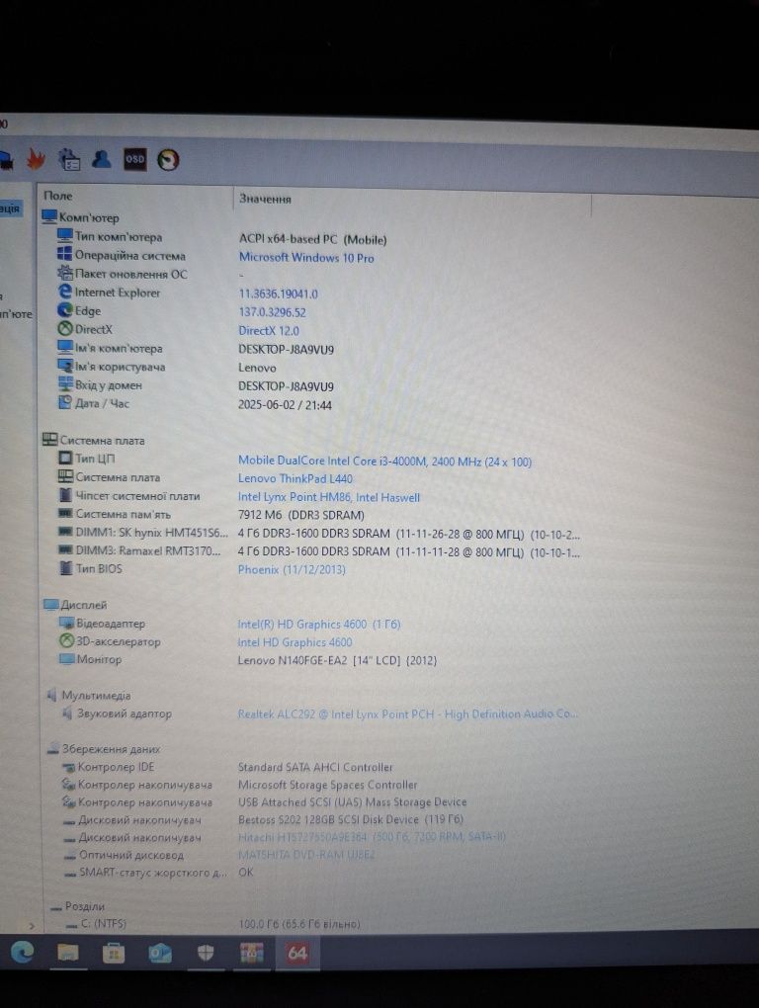Select the Microsoft Storage Spaces Controller value
Screen dimensions: 759x1008
coord(328,785)
